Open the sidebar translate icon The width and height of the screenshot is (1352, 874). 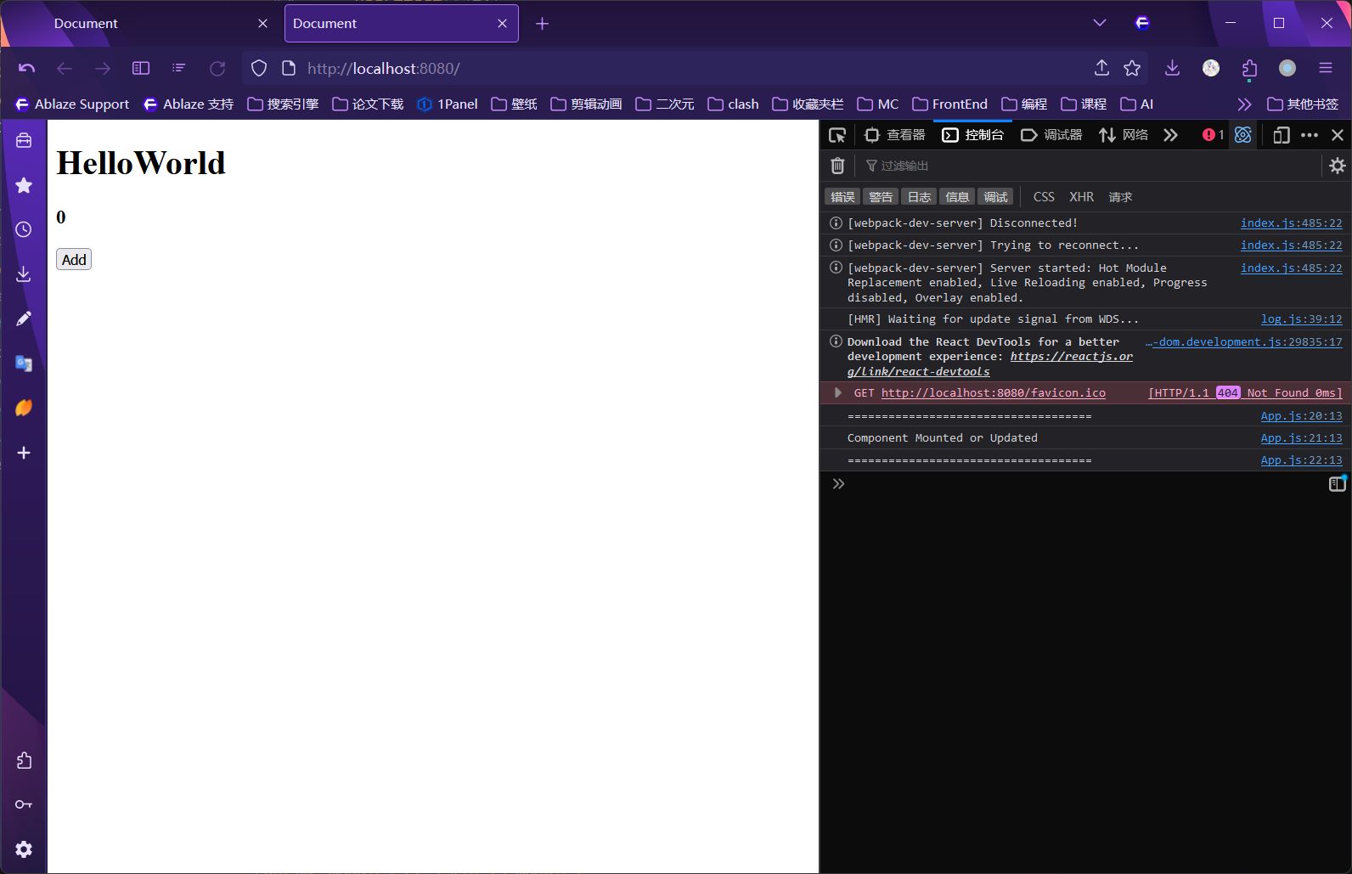click(24, 364)
